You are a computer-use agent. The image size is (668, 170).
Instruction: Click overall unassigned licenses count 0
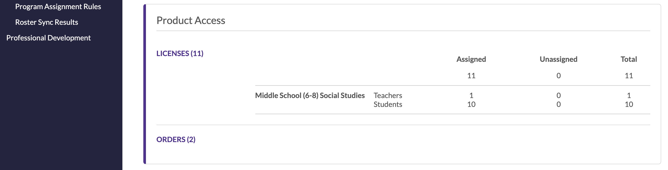(558, 76)
